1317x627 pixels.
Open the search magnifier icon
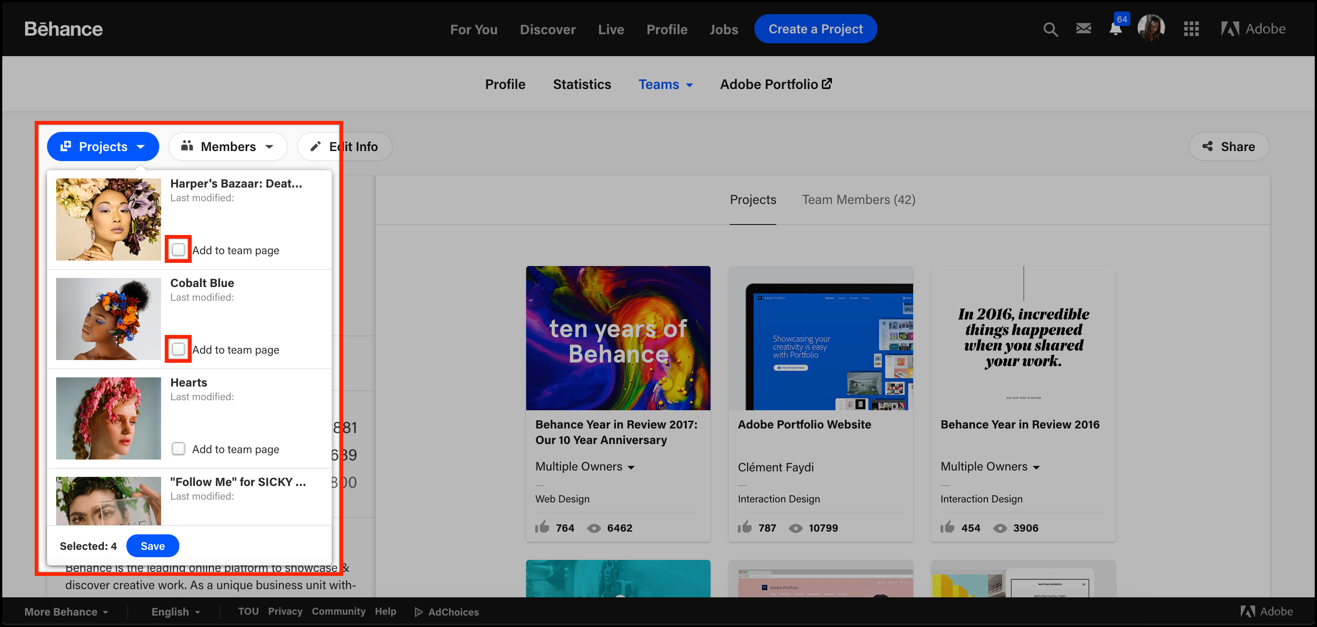[x=1050, y=29]
